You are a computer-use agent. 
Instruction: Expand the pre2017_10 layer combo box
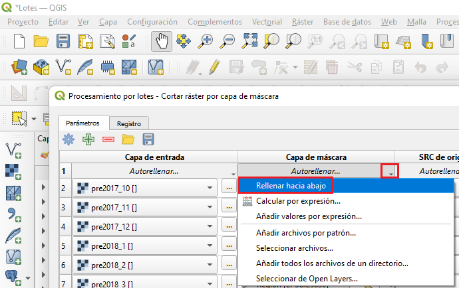click(x=211, y=188)
